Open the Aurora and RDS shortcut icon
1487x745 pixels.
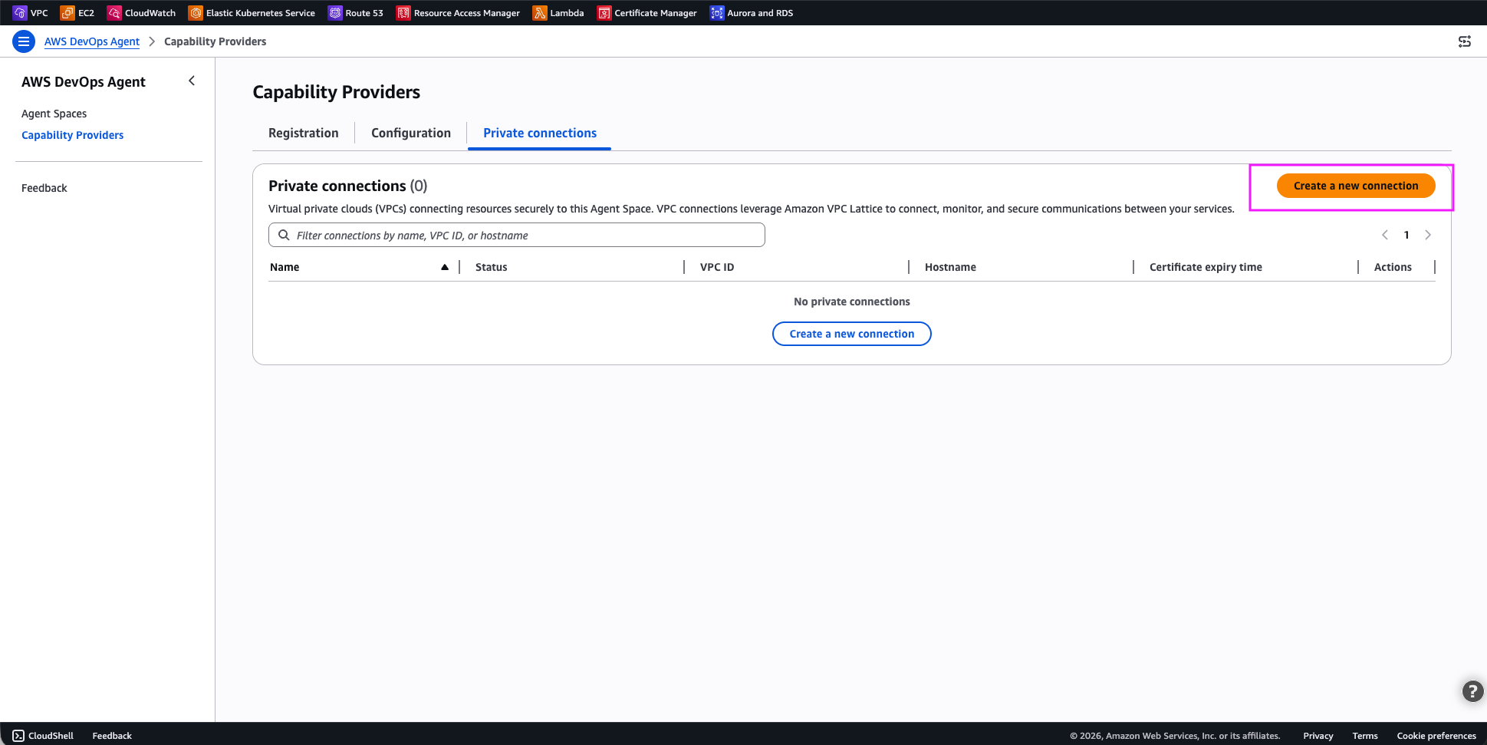tap(717, 13)
